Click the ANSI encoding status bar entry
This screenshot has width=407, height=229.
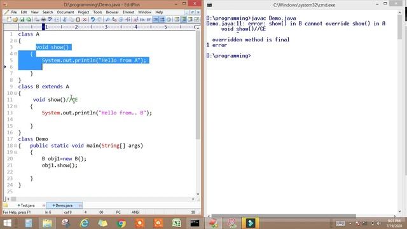[135, 212]
